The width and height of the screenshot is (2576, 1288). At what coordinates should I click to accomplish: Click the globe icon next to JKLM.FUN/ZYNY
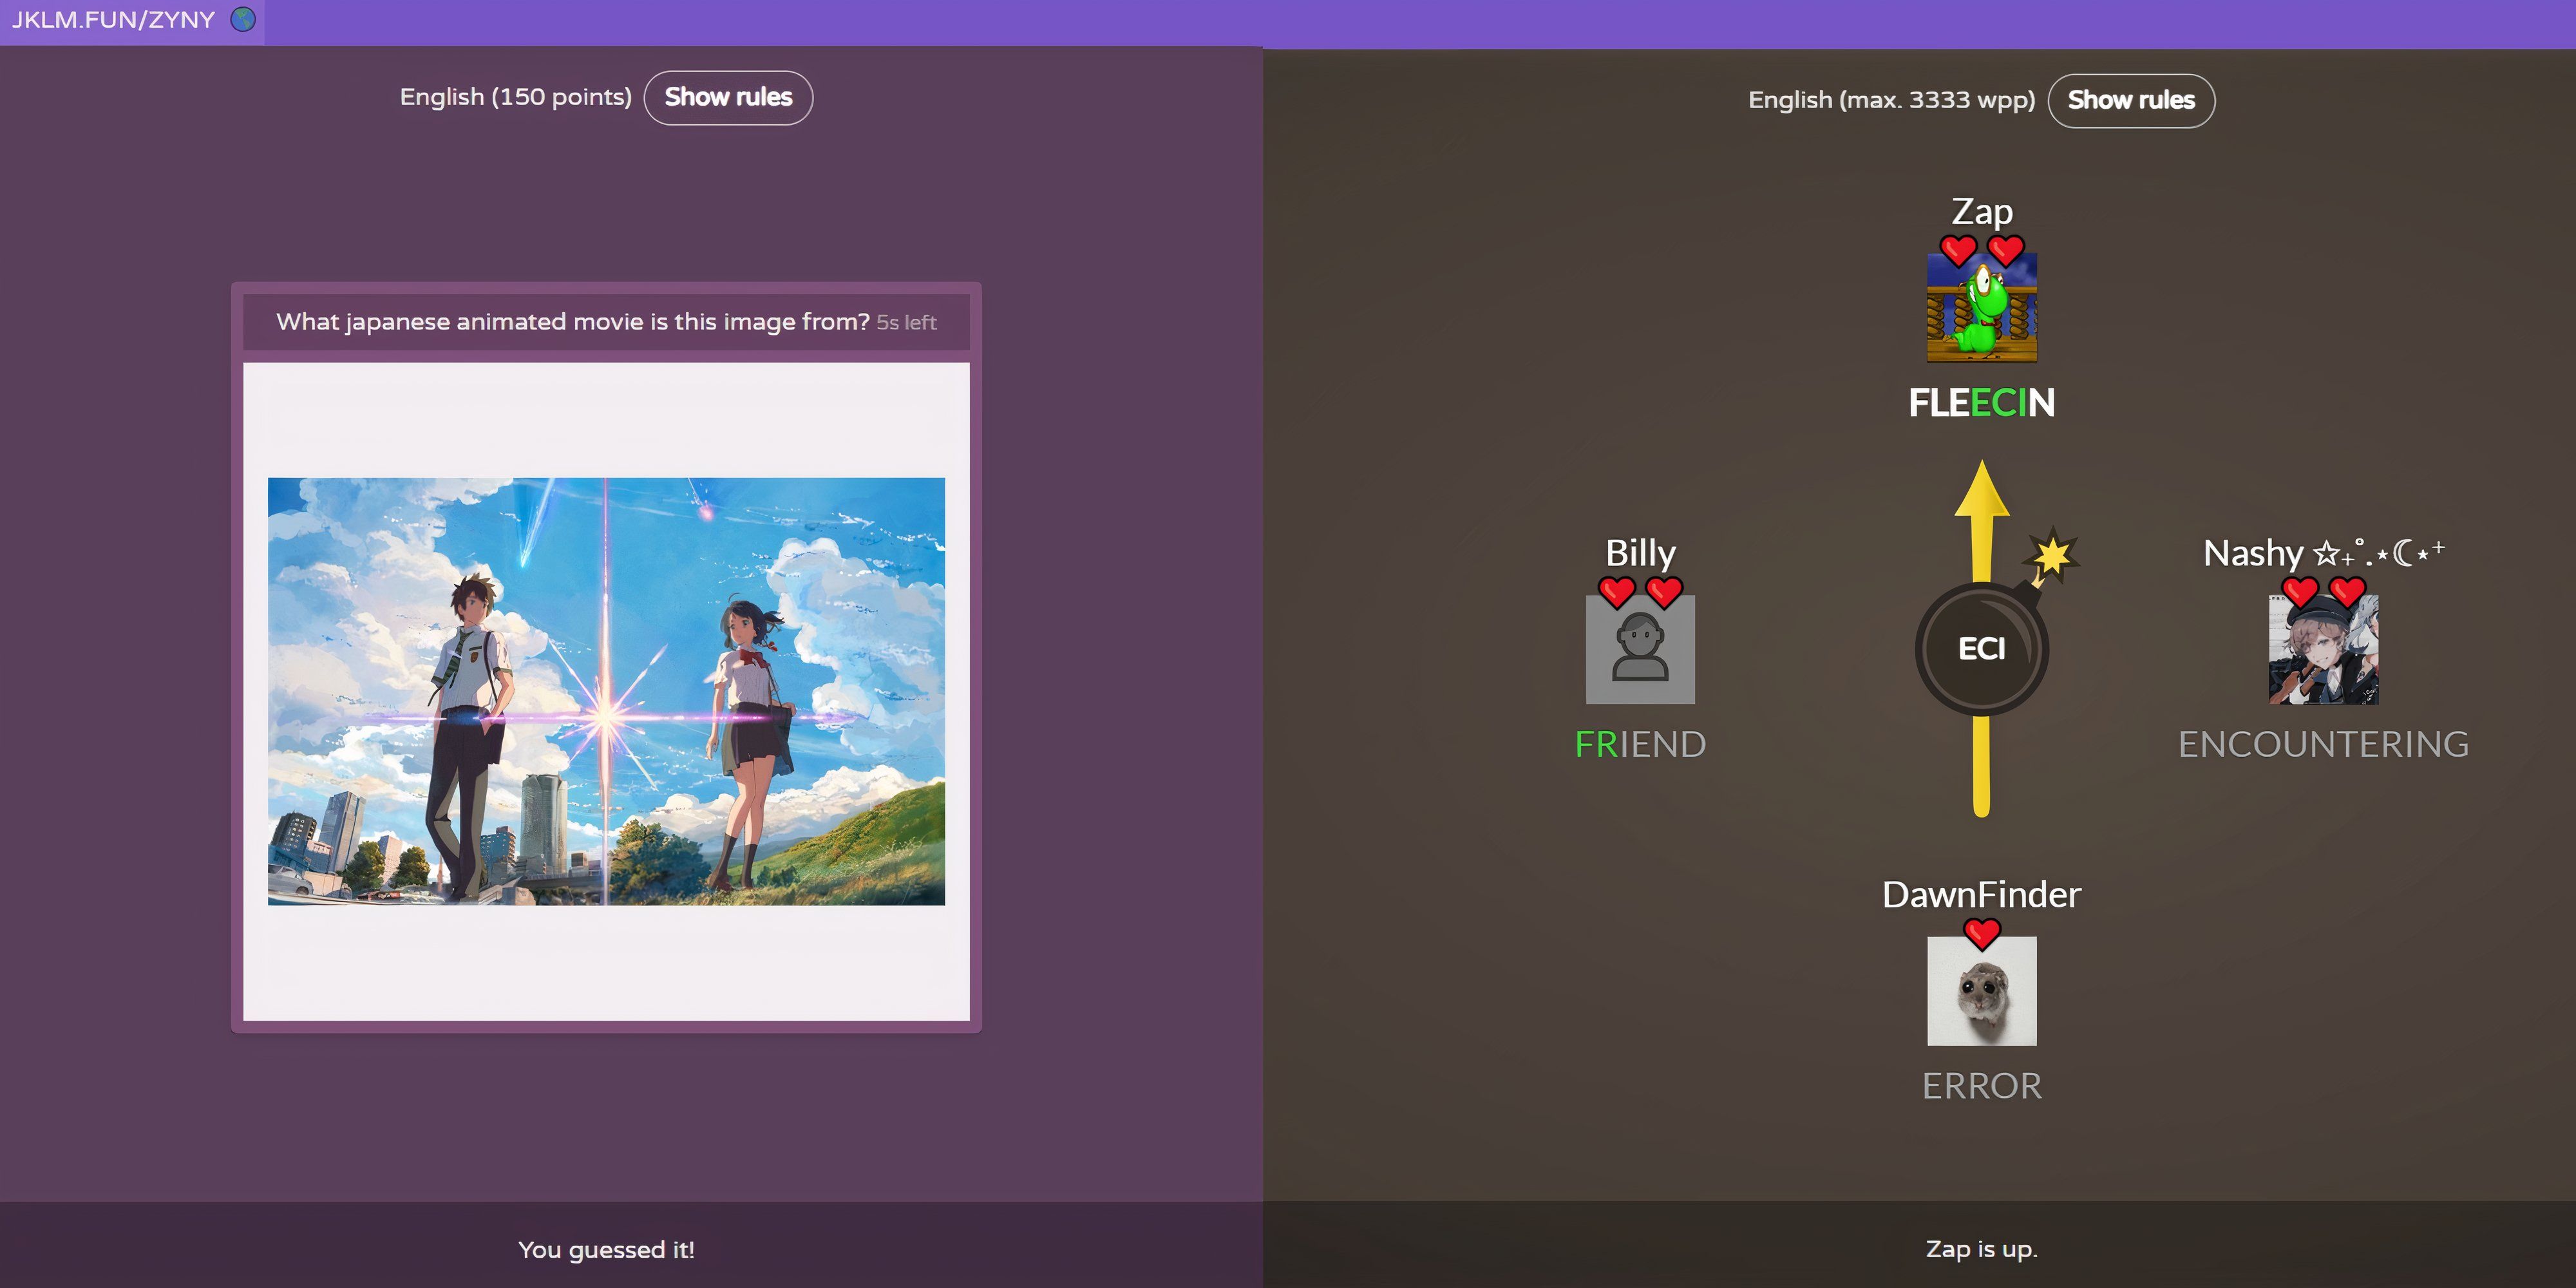point(243,19)
